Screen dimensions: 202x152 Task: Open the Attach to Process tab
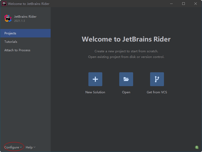25,50
